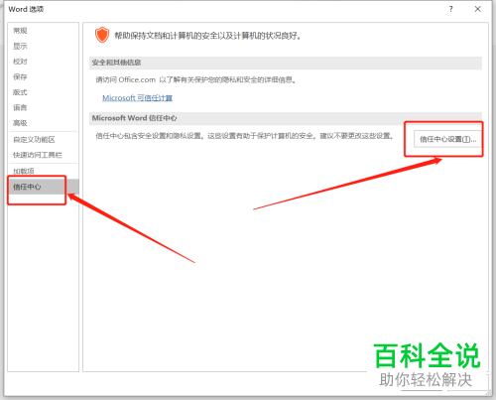Image resolution: width=496 pixels, height=400 pixels.
Task: Click the help question mark icon
Action: coord(450,9)
